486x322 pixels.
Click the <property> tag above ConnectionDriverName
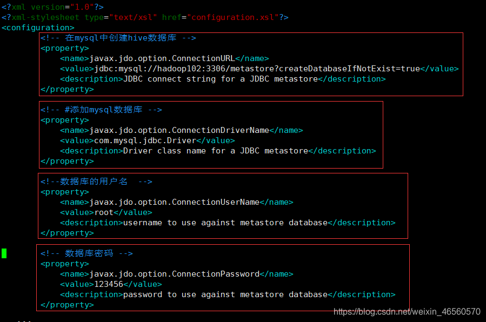point(65,120)
